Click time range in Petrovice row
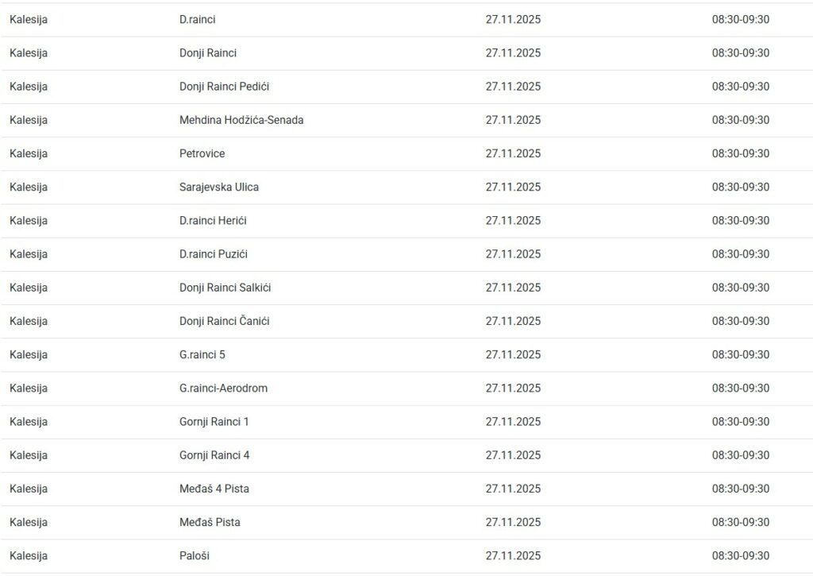Viewport: 813px width, 576px height. click(x=740, y=153)
